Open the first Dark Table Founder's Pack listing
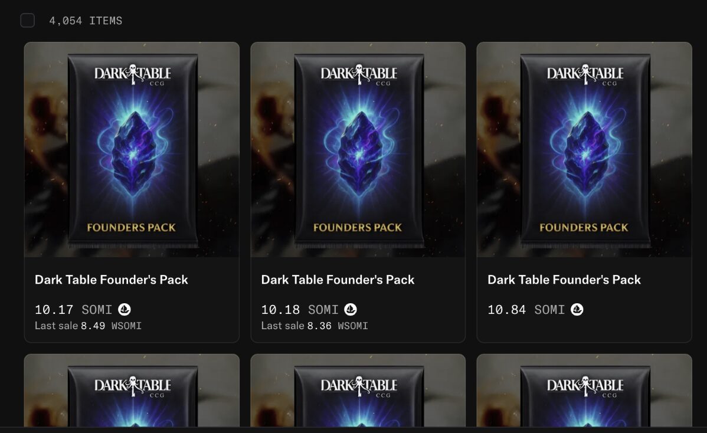 pyautogui.click(x=131, y=150)
